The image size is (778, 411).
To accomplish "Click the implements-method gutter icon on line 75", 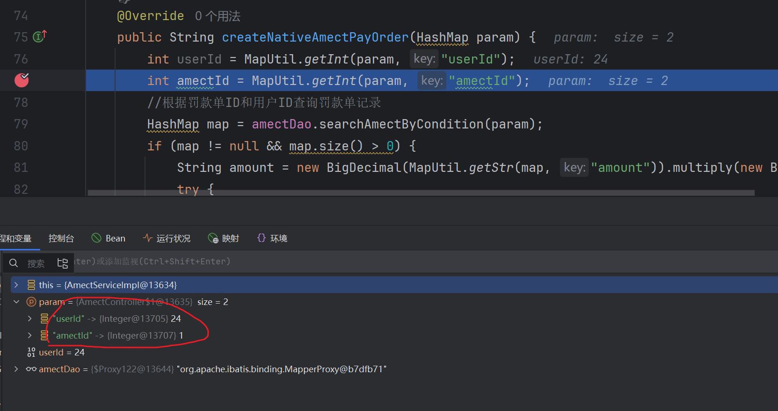I will 40,36.
